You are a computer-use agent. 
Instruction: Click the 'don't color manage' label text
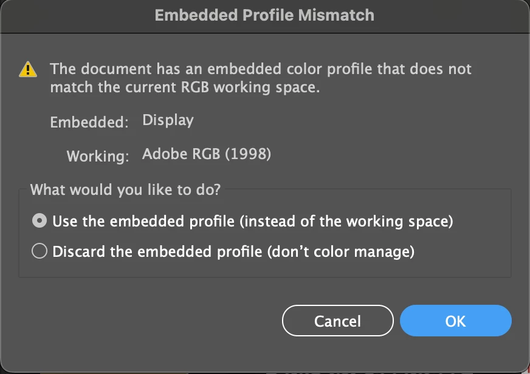[x=340, y=251]
